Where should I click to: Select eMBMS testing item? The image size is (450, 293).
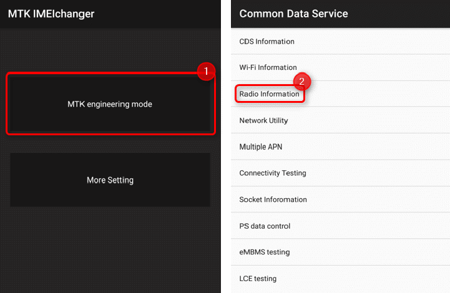(x=340, y=252)
